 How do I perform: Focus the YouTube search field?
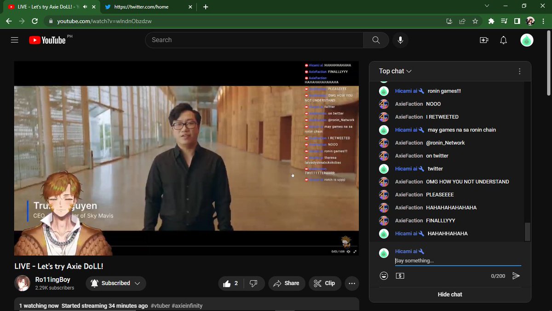click(255, 40)
